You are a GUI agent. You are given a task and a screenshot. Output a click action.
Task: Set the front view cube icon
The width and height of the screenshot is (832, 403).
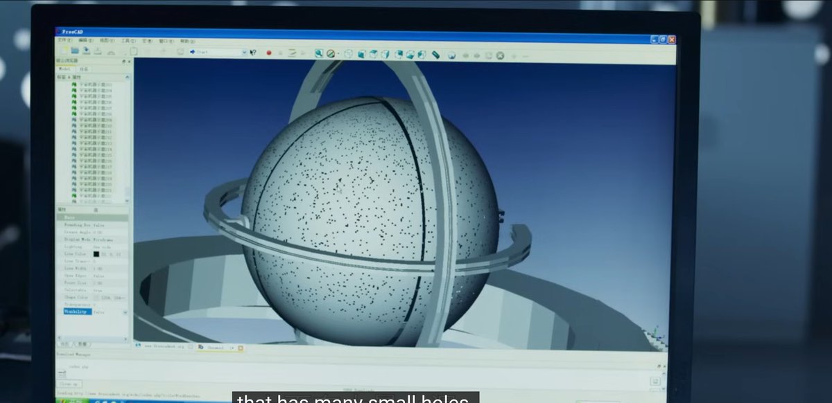pyautogui.click(x=362, y=54)
